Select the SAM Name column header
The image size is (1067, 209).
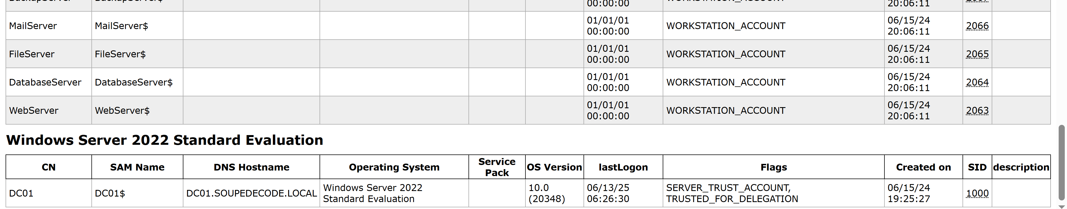coord(138,167)
